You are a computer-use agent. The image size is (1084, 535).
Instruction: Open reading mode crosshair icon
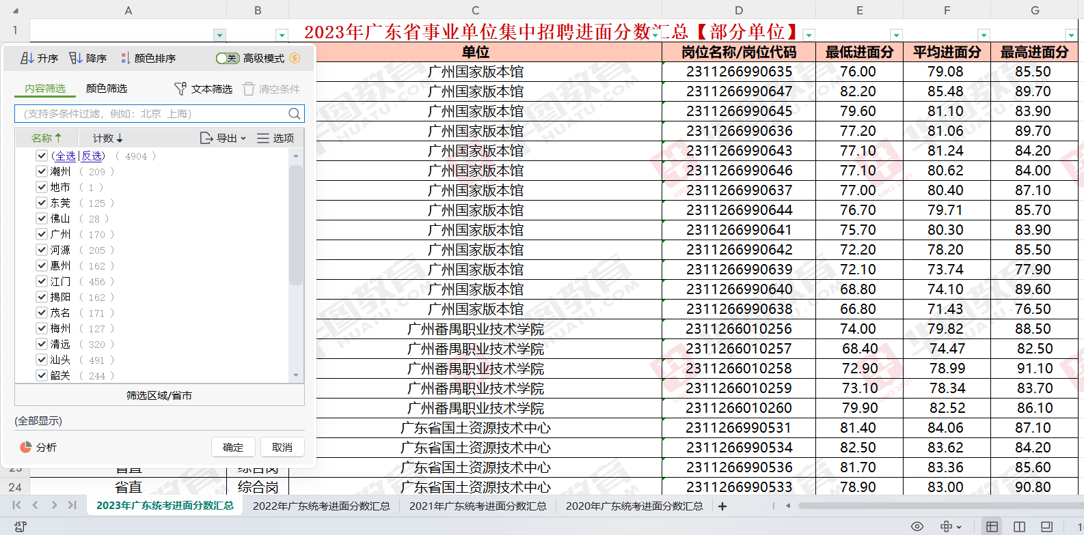click(947, 526)
